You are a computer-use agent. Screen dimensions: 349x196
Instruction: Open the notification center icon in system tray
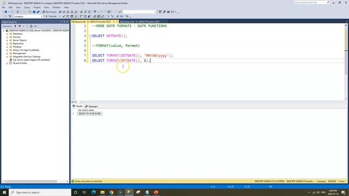pyautogui.click(x=343, y=192)
